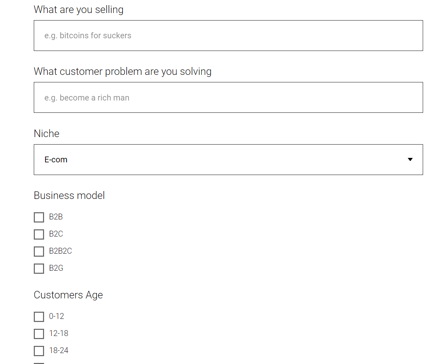Viewport: 448px width, 364px height.
Task: Click the 'Niche' field label
Action: click(x=46, y=134)
